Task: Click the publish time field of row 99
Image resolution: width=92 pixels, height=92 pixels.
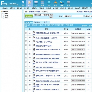Action: click(x=78, y=33)
